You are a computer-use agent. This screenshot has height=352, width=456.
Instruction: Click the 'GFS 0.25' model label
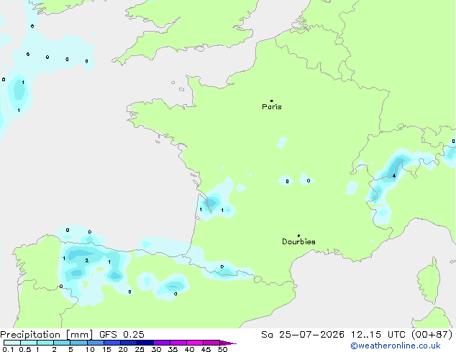[x=122, y=335]
